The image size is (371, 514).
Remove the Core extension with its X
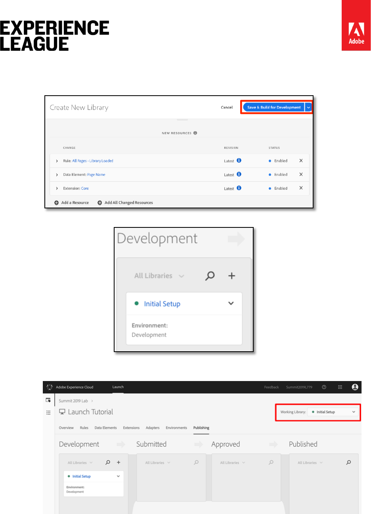[x=301, y=188]
